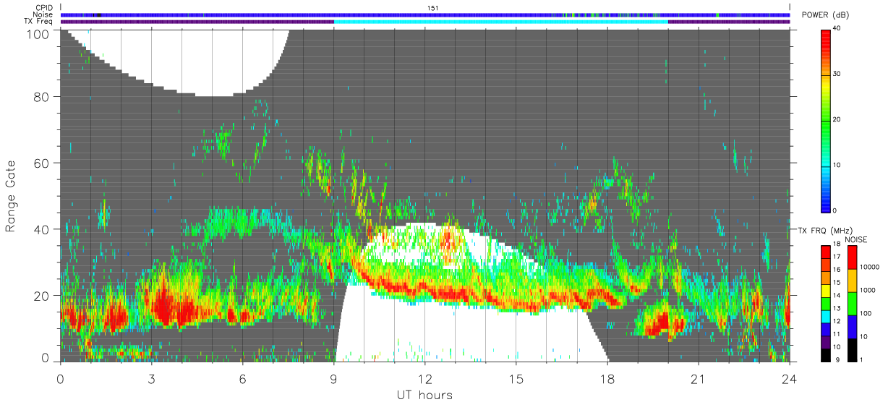888x410 pixels.
Task: Click the black 9-10 MHz swatch in the TX FRQ legend
Action: (x=826, y=355)
